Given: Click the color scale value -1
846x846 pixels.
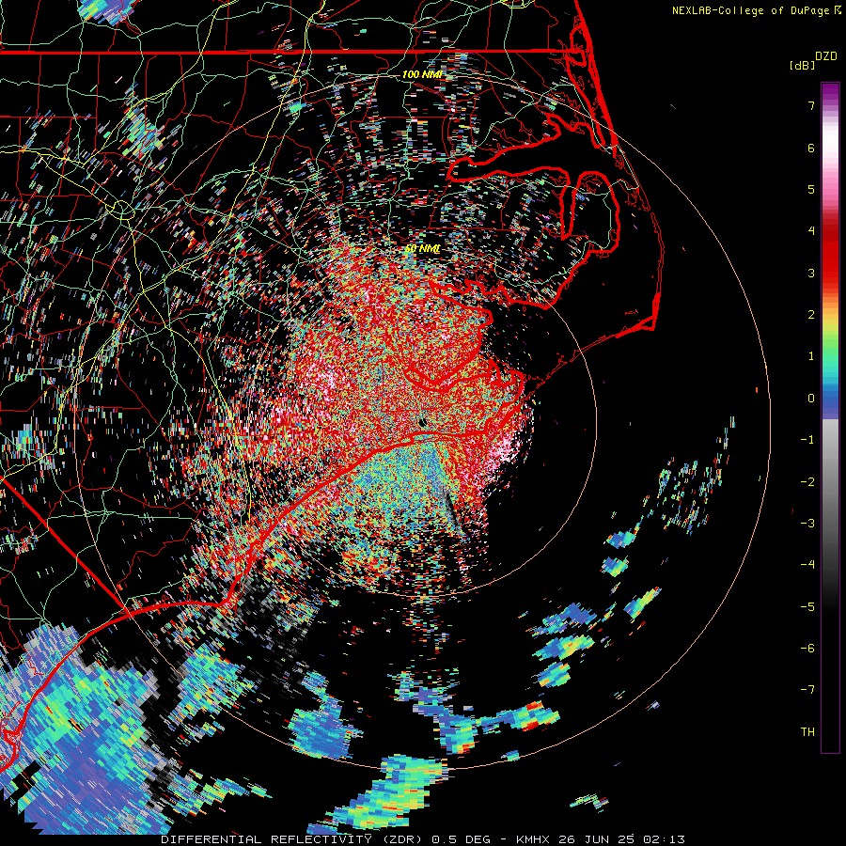Looking at the screenshot, I should pos(807,440).
